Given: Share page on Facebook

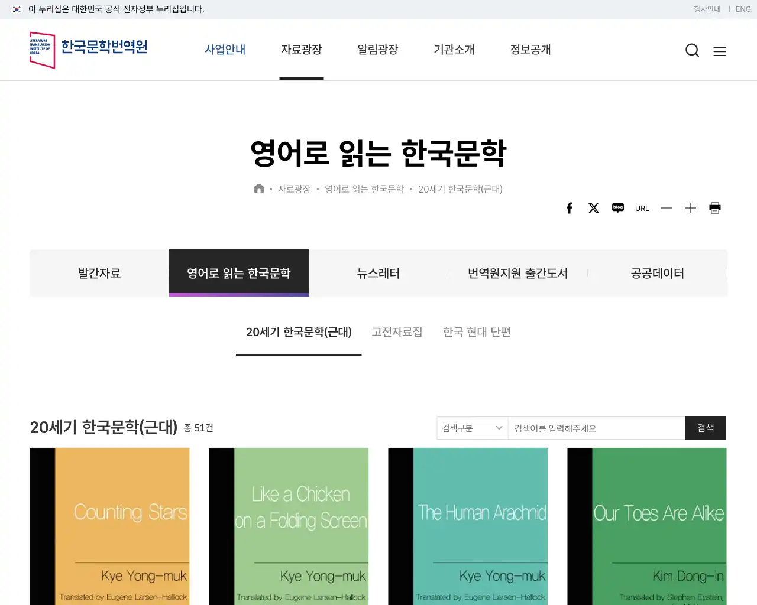Looking at the screenshot, I should pyautogui.click(x=570, y=208).
